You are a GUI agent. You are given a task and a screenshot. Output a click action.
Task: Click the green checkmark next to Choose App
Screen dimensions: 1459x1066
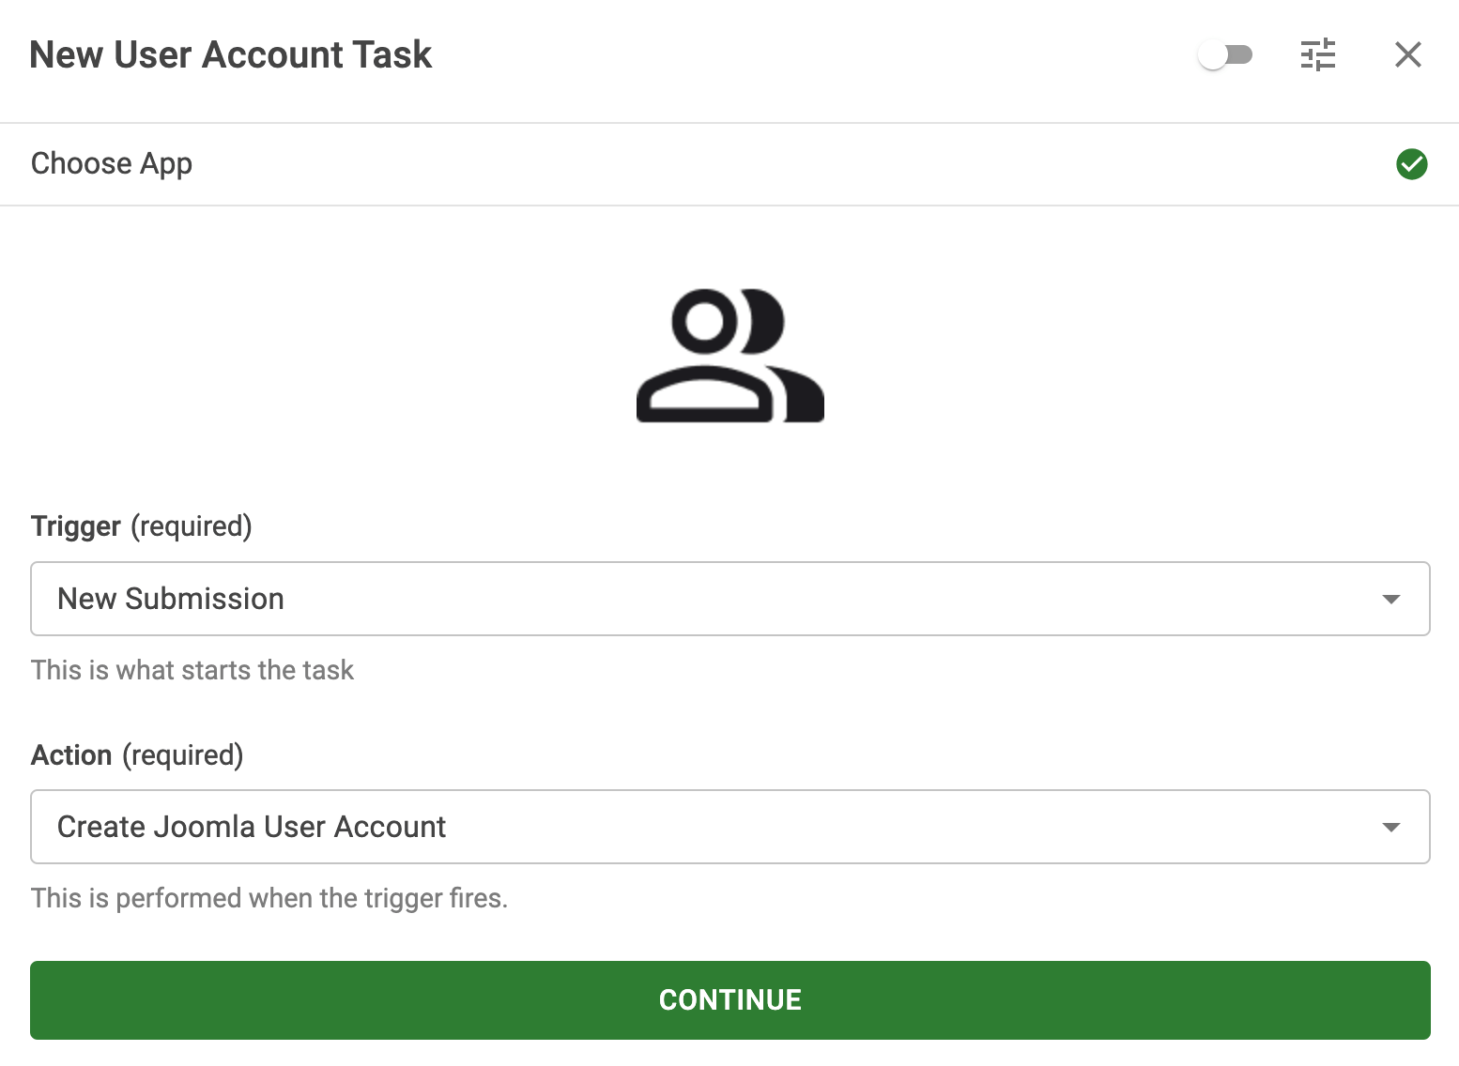[x=1411, y=164]
